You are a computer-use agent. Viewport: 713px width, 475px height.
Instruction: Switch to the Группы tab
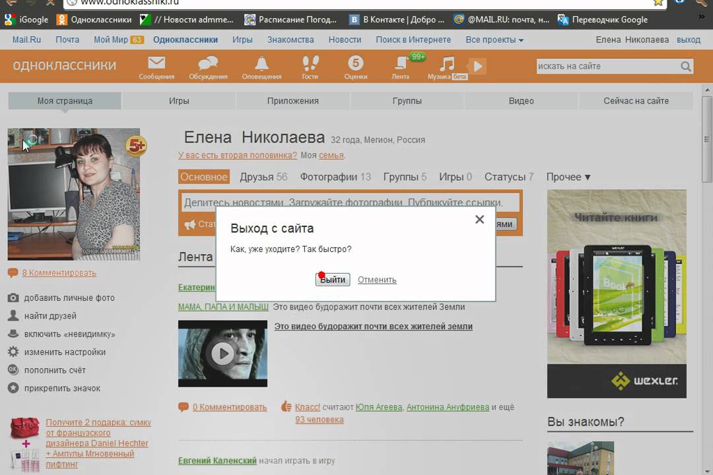407,101
